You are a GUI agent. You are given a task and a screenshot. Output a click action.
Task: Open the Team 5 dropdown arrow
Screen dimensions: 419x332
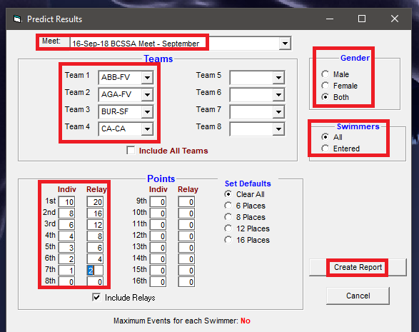[x=278, y=78]
